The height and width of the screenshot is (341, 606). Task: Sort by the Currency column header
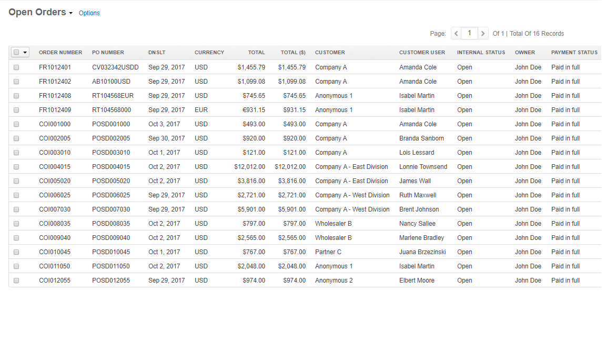[209, 53]
